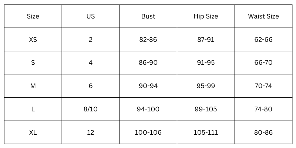Select the US size 12 cell
This screenshot has height=148, width=296.
[x=91, y=132]
